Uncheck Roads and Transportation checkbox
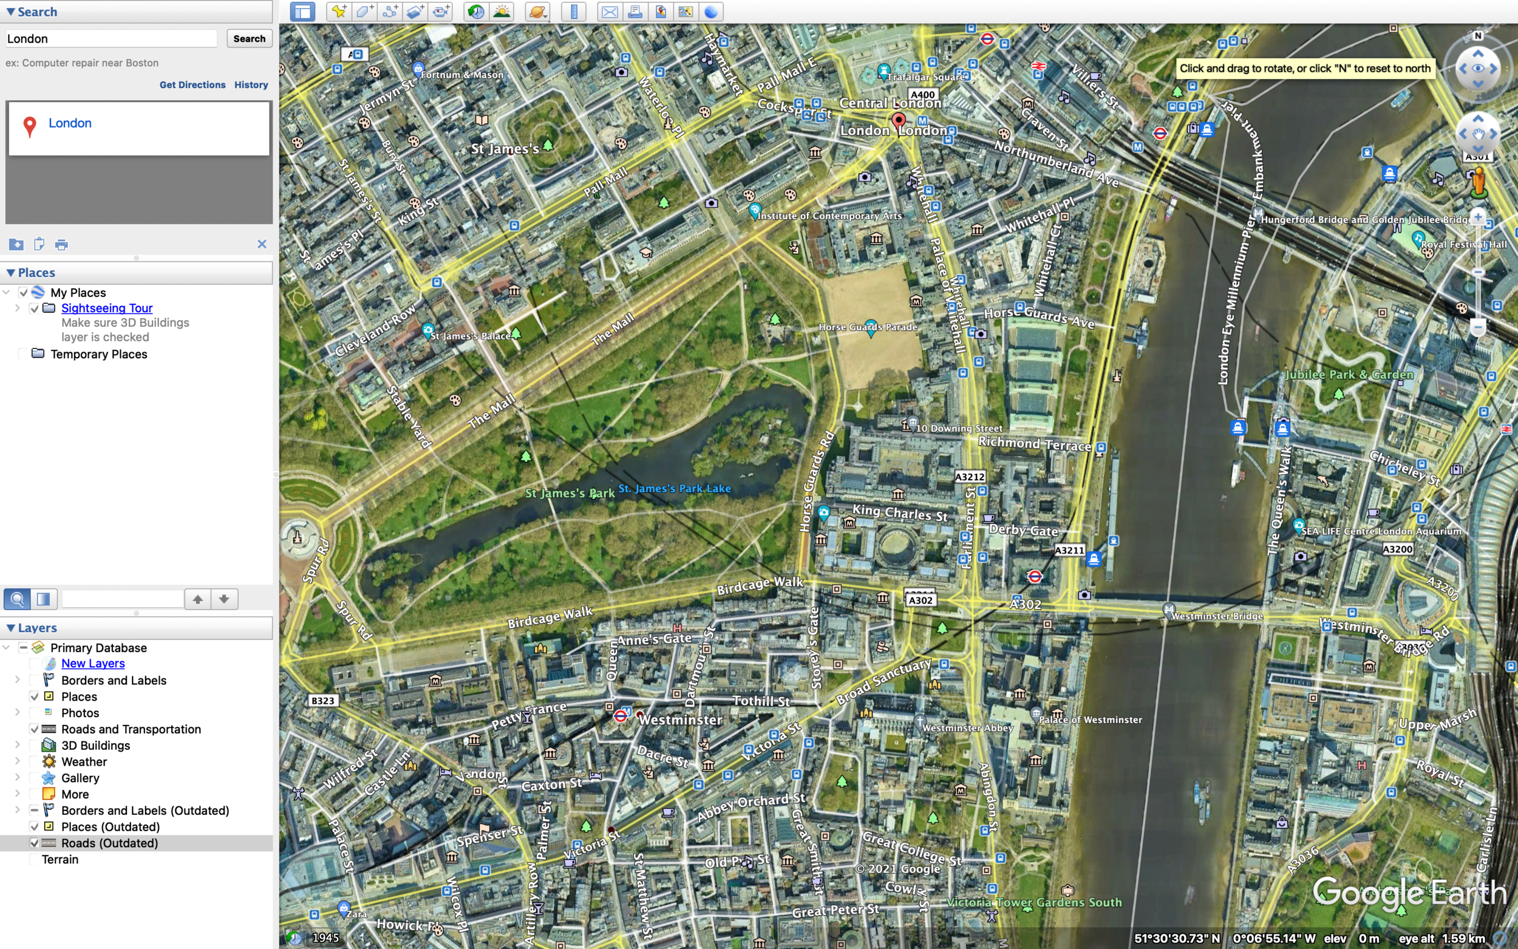Screen dimensions: 1518x949 click(35, 729)
